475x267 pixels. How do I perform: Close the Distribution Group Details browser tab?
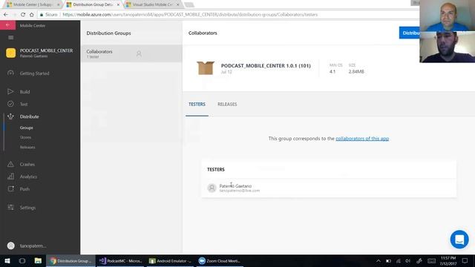(118, 4)
